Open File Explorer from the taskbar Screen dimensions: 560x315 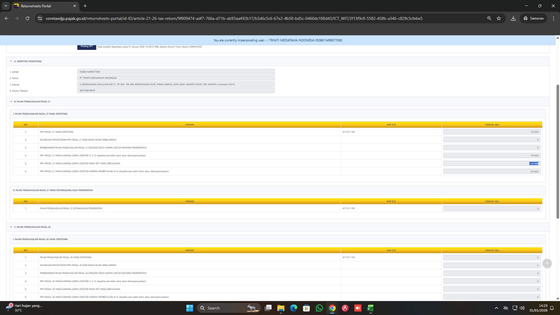point(281,308)
